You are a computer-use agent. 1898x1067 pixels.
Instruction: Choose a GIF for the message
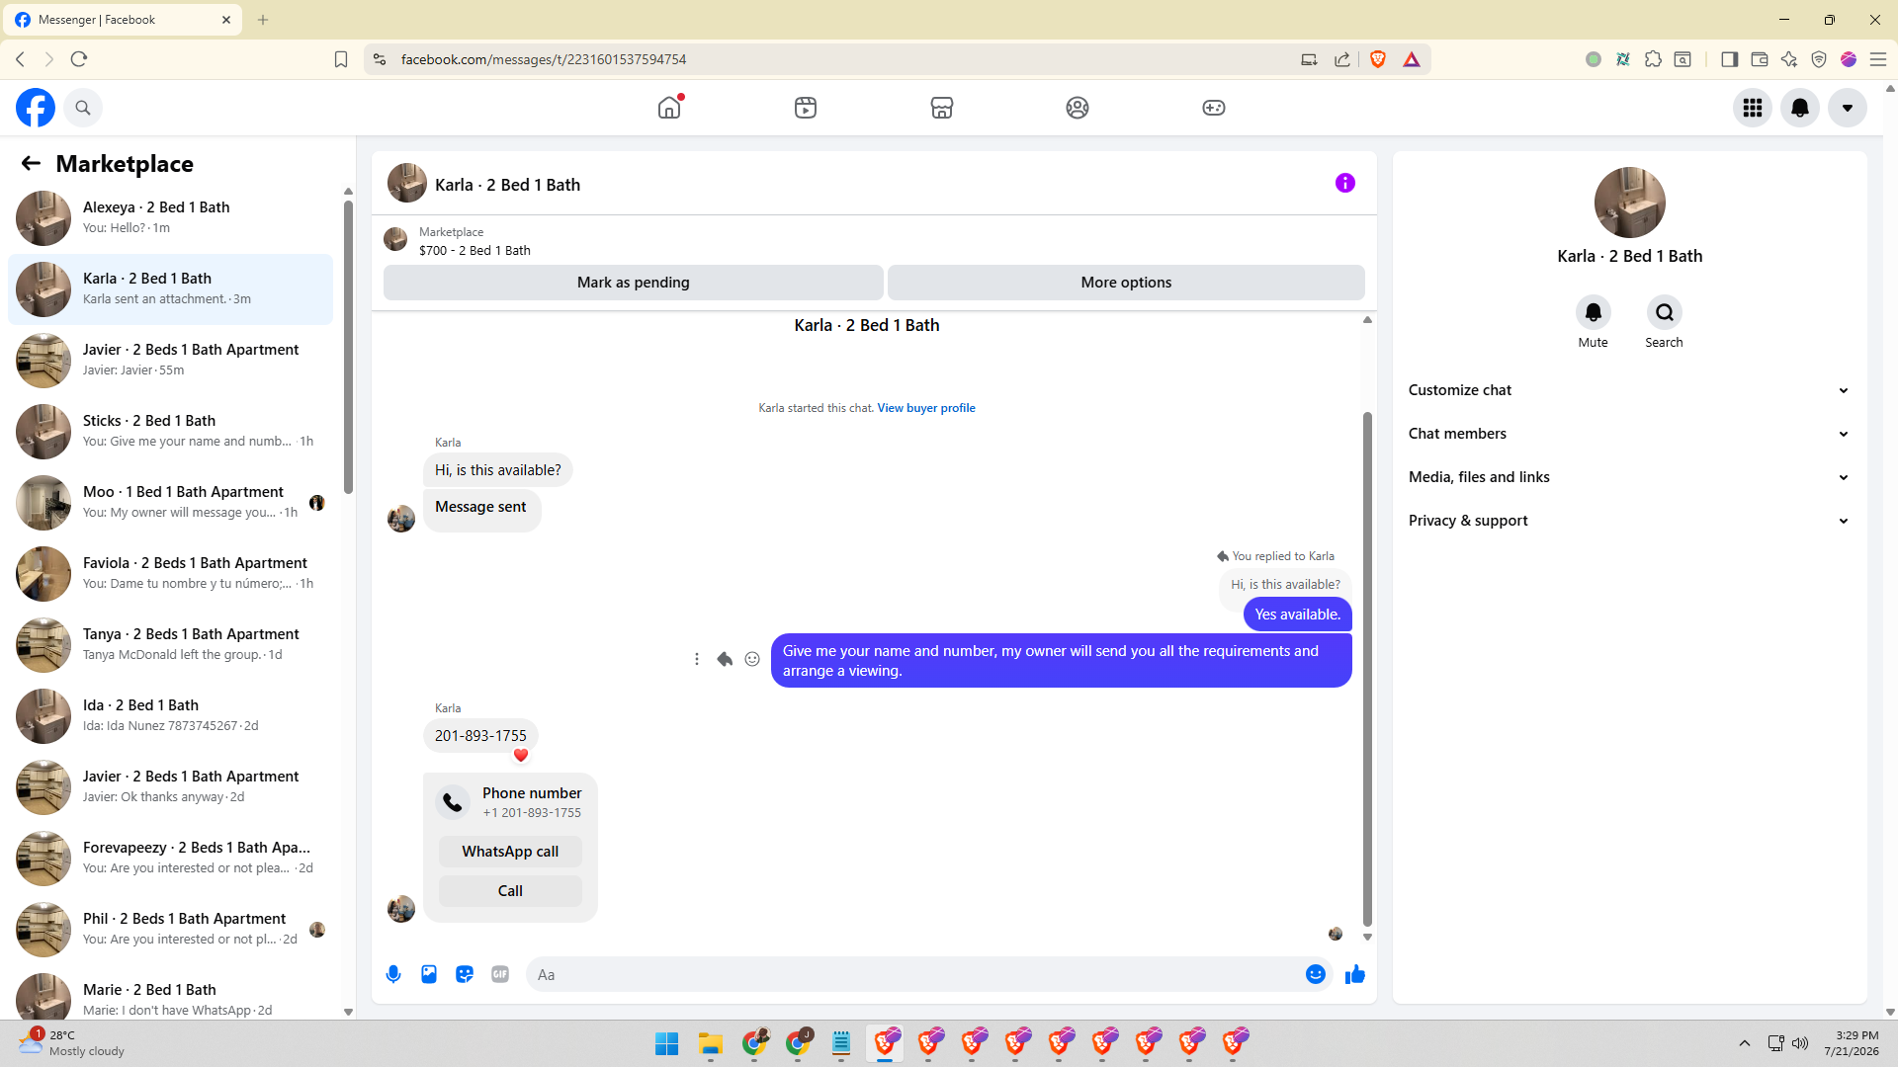[500, 974]
